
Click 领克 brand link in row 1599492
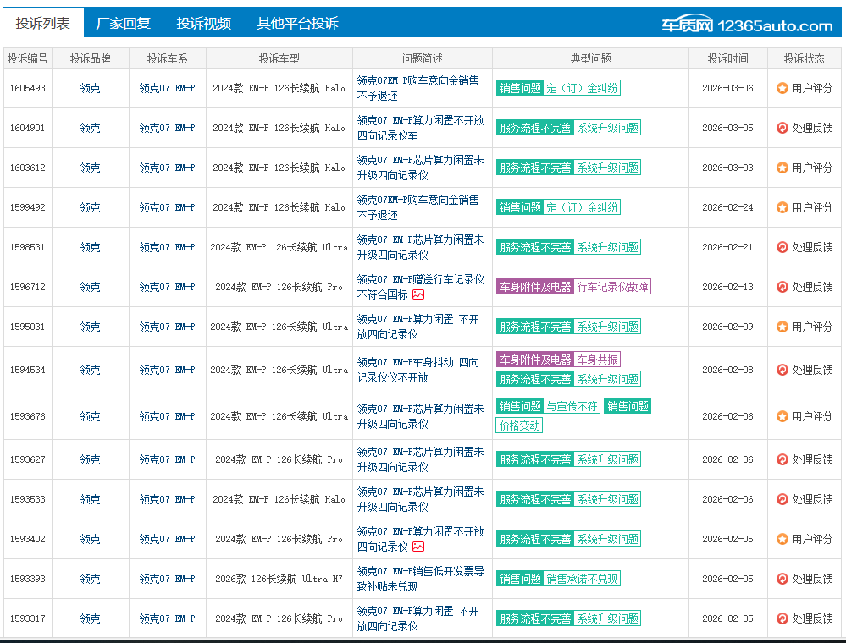coord(90,207)
